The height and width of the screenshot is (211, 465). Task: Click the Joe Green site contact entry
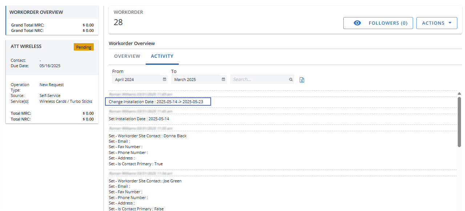145,181
